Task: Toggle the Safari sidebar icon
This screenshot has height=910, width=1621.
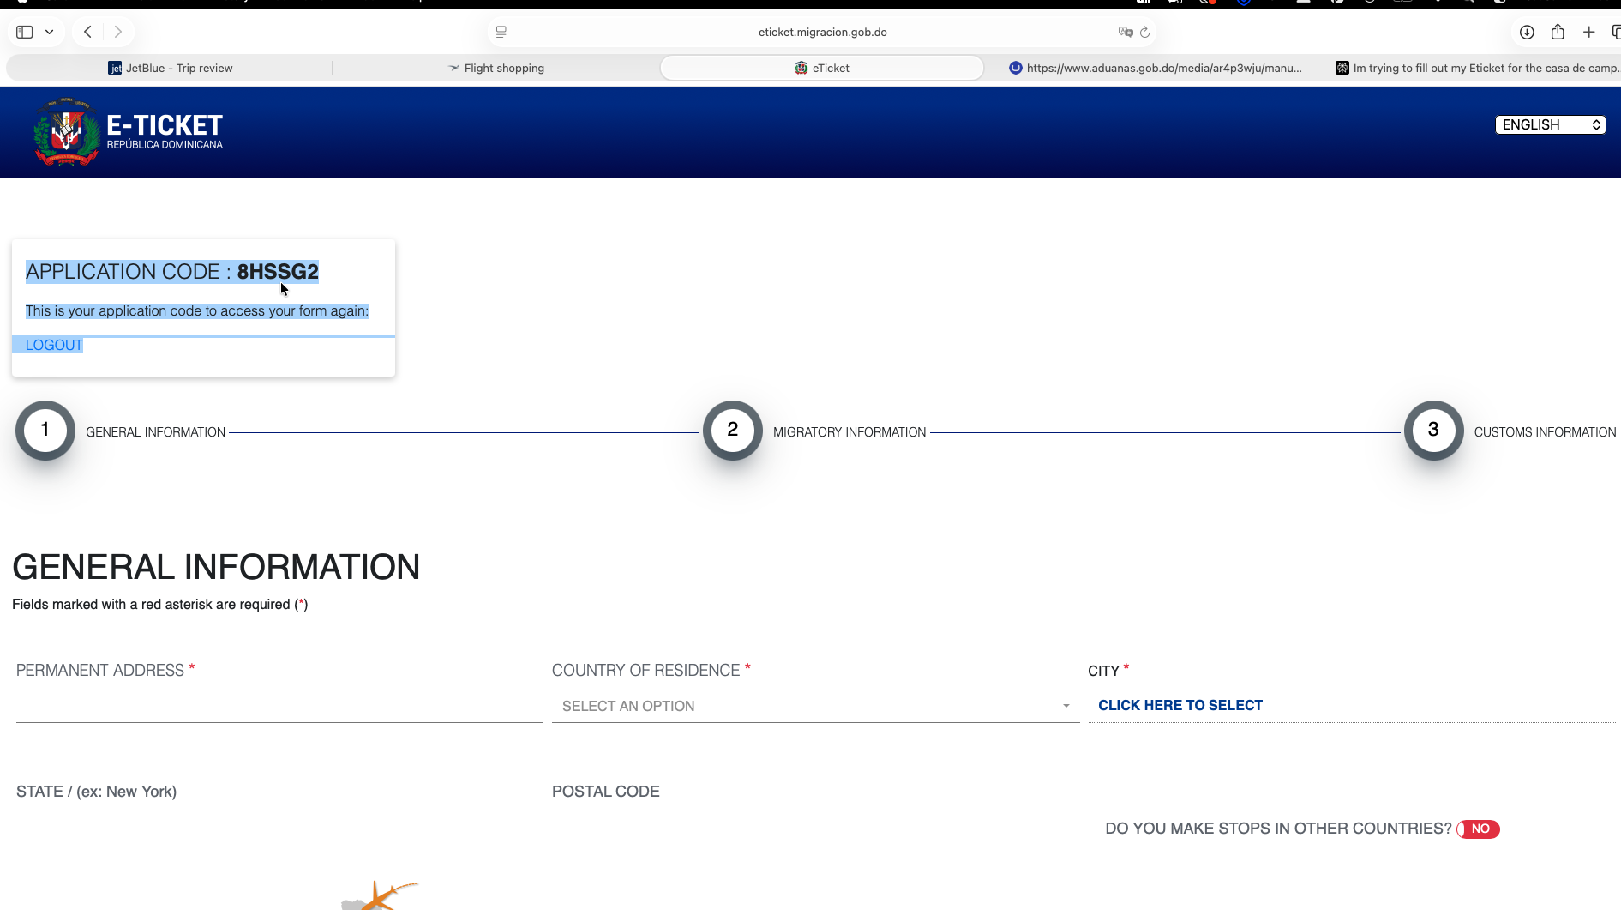Action: (23, 31)
